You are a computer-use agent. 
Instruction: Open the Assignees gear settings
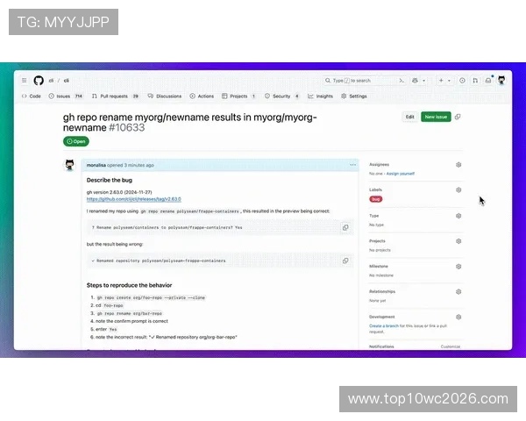(x=458, y=165)
